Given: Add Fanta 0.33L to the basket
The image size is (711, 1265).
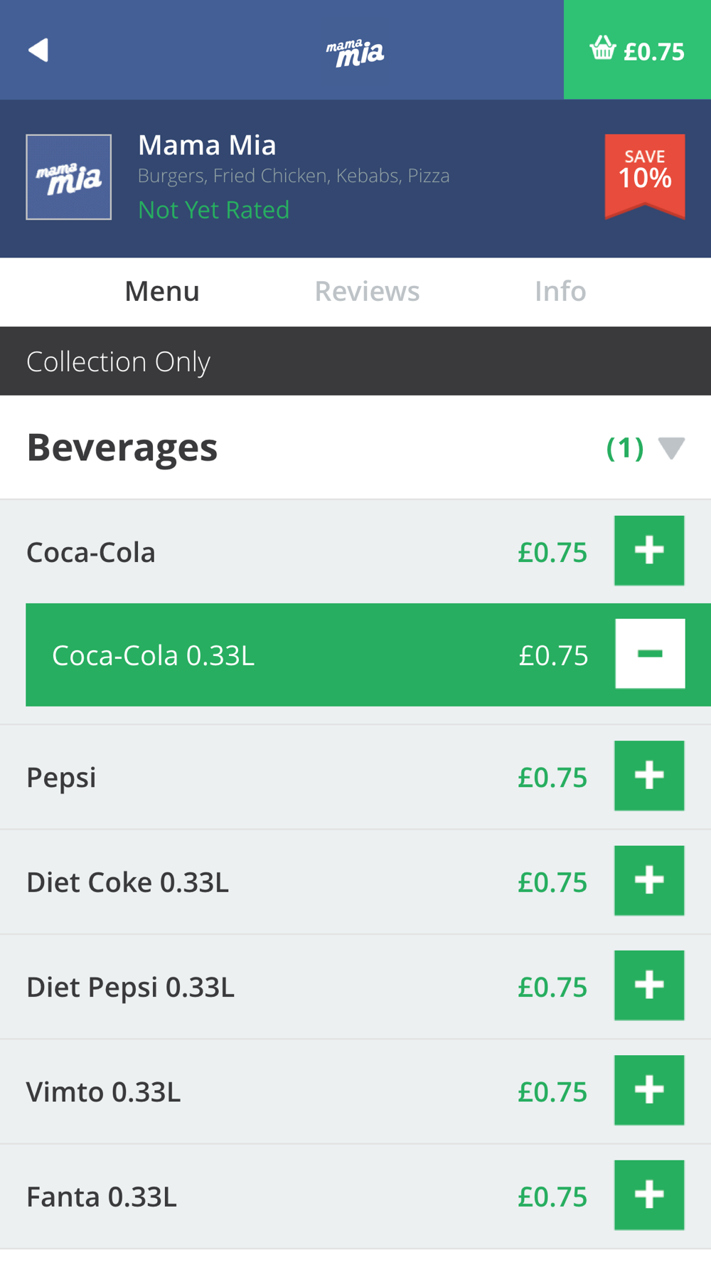Looking at the screenshot, I should (649, 1195).
